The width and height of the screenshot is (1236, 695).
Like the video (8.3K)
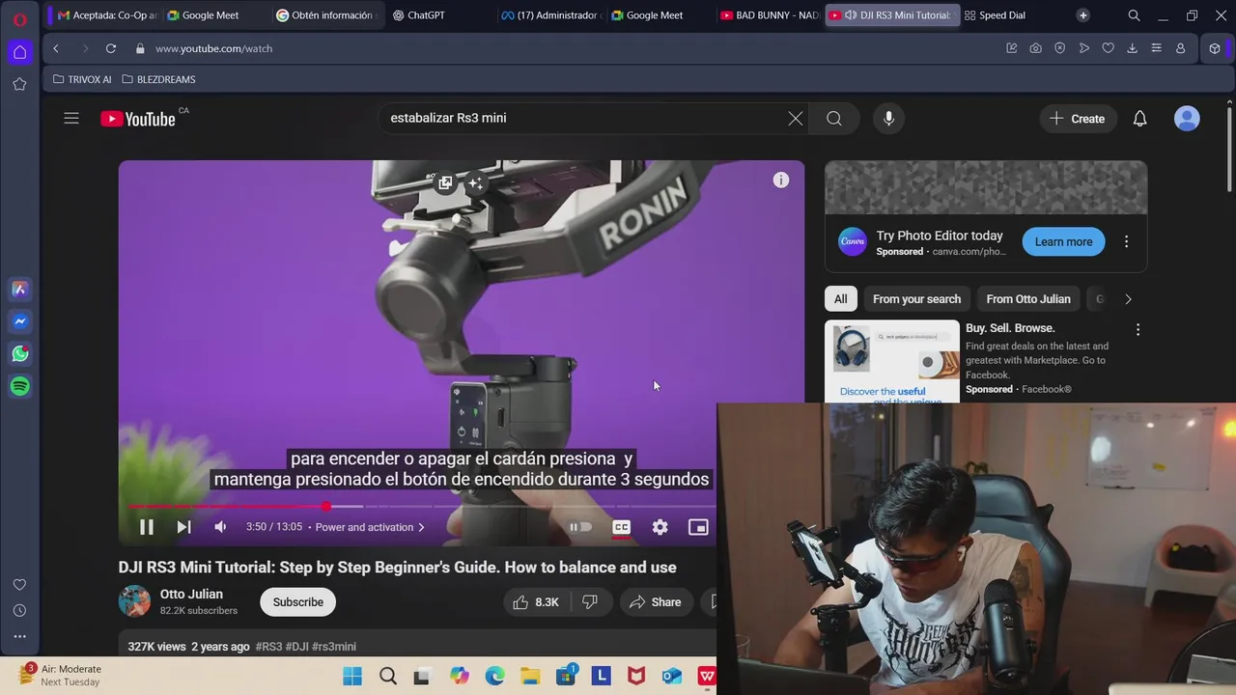(x=536, y=602)
